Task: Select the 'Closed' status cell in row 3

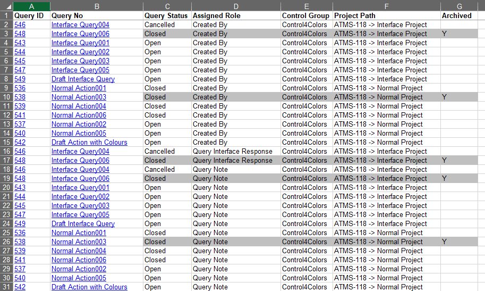Action: click(167, 34)
